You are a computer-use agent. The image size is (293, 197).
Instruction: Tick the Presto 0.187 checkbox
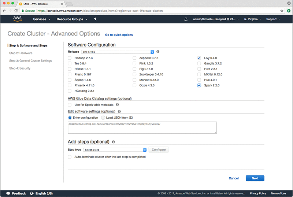[x=70, y=74]
